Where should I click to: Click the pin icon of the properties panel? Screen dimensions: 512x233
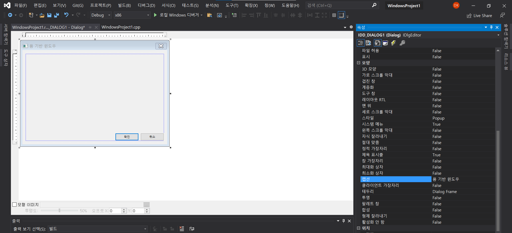click(491, 27)
